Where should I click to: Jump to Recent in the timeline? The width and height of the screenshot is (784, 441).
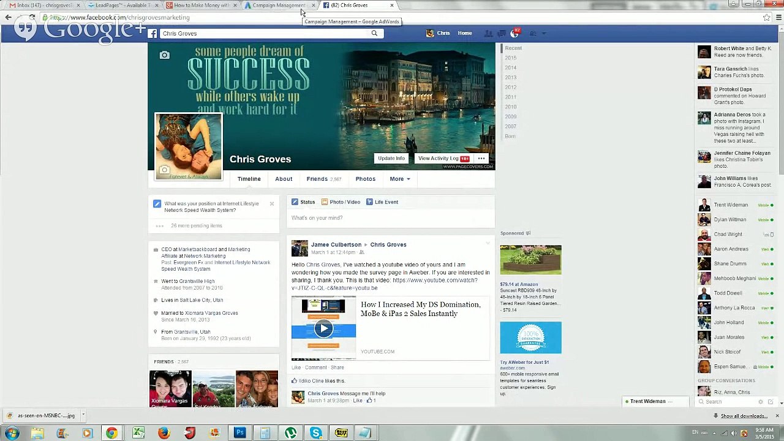pyautogui.click(x=513, y=48)
